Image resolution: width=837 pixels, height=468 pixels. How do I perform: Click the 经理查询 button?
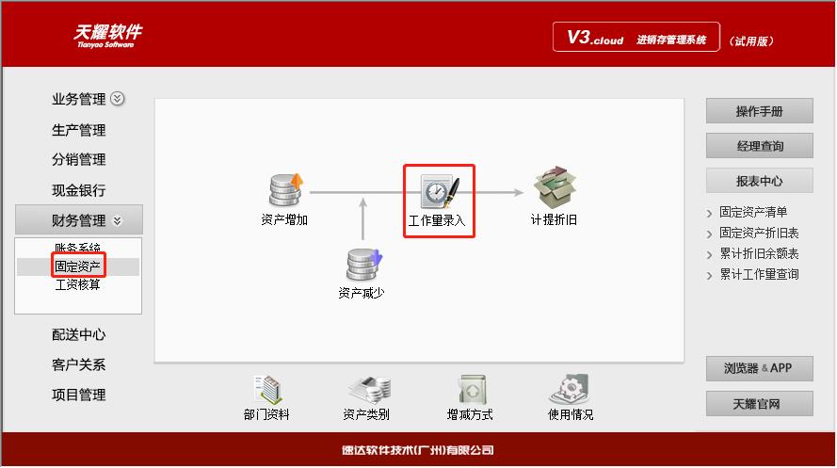[759, 146]
